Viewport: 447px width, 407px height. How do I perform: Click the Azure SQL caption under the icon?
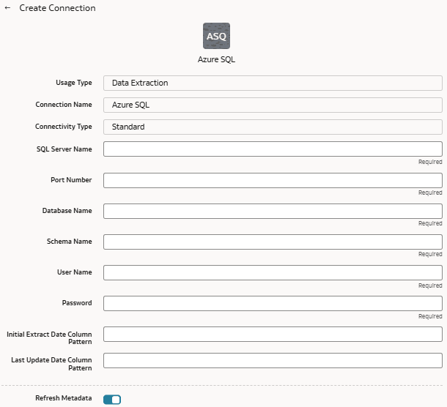coord(216,59)
